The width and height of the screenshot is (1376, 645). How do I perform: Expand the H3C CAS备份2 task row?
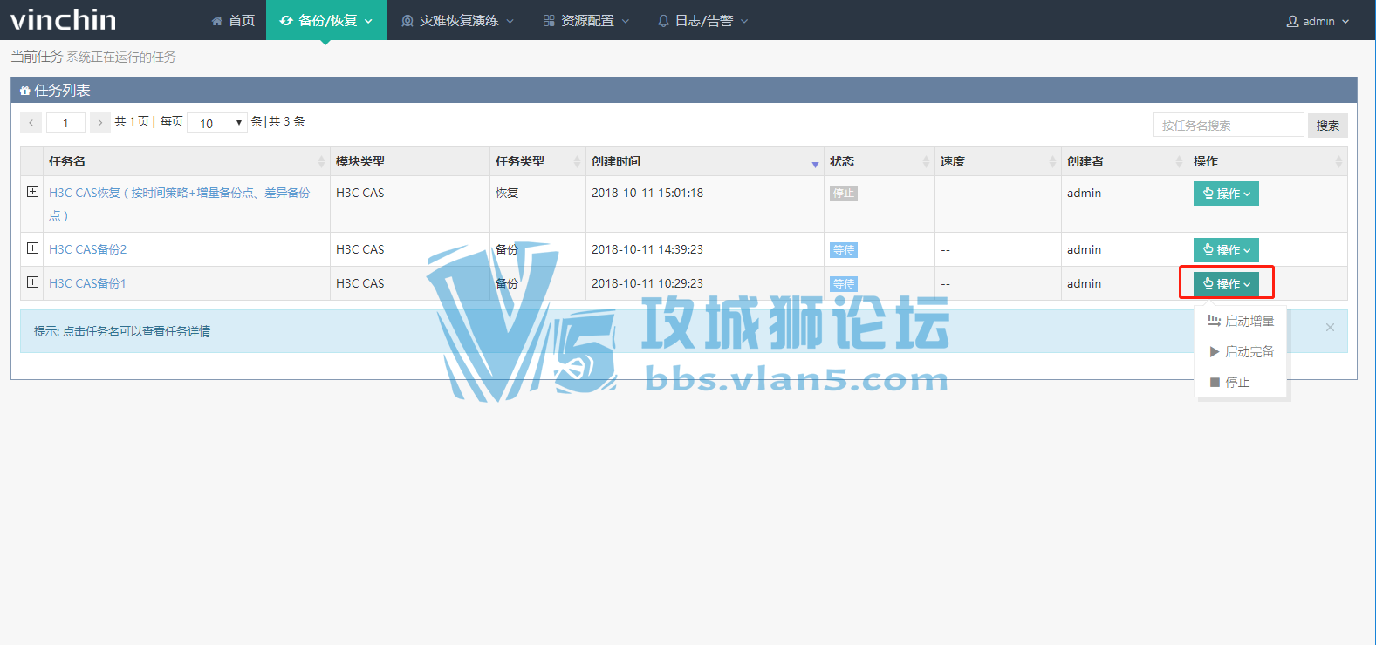[32, 248]
